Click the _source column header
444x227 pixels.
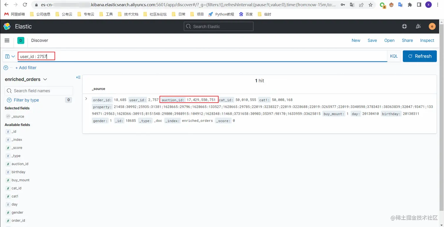(98, 89)
